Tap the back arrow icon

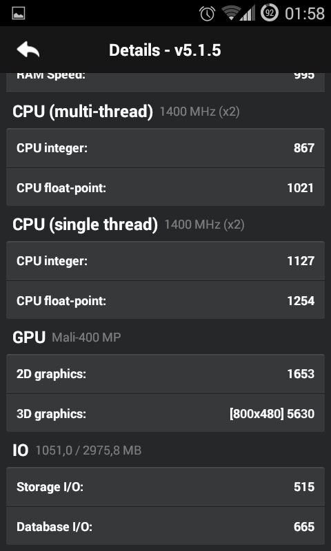tap(28, 50)
